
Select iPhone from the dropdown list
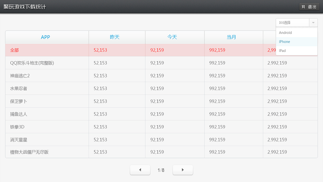297,42
